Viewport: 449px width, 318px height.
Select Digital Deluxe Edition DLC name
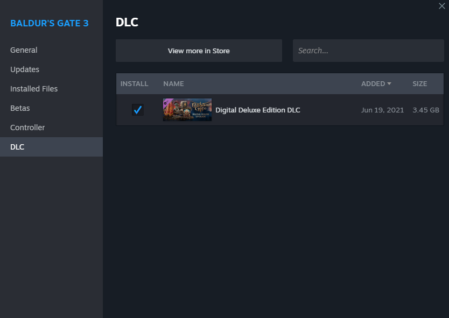tap(257, 110)
